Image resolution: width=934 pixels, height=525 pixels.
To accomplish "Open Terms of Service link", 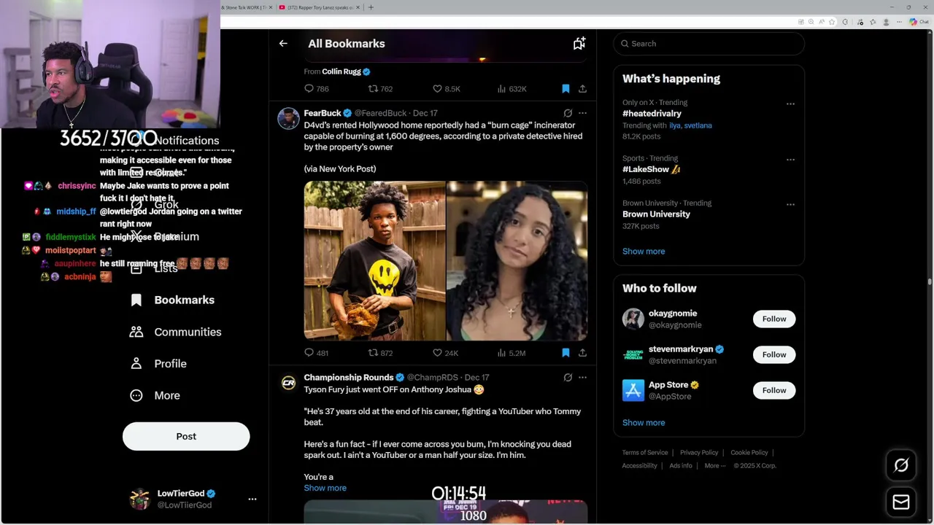I will 645,453.
